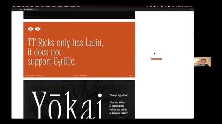
Task: Check the battery status icon
Action: (x=169, y=7)
